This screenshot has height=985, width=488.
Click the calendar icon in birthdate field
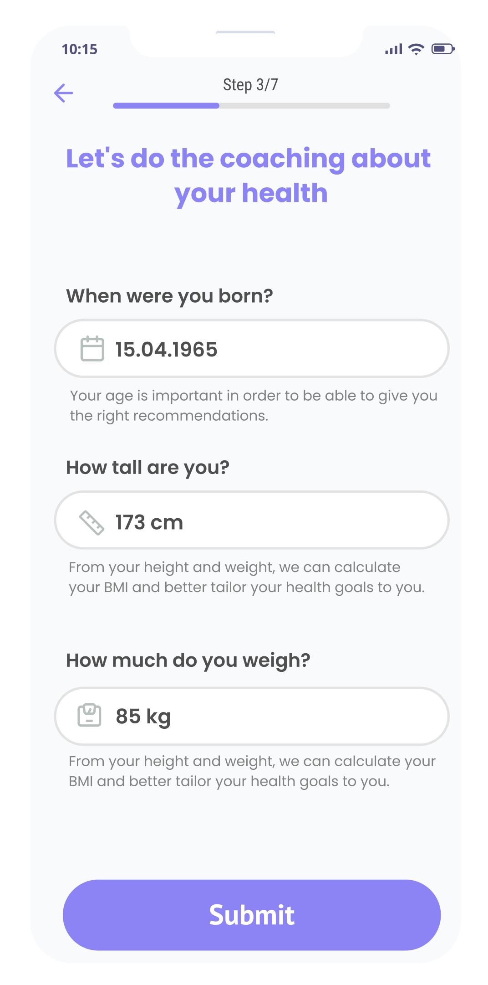[92, 349]
